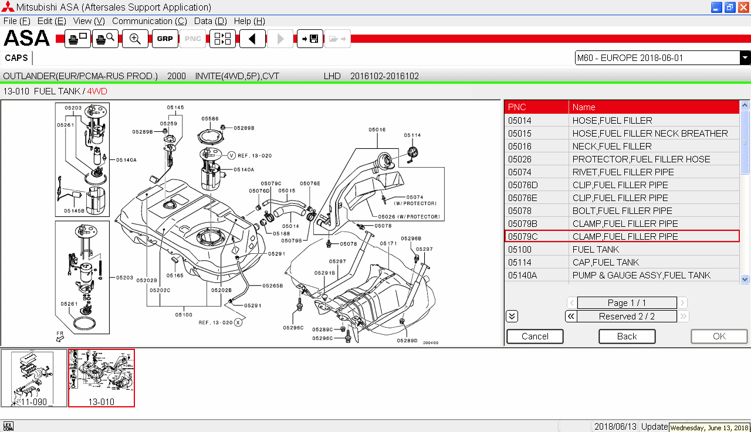Click the parts list scrollbar down arrow
The width and height of the screenshot is (751, 432).
(x=745, y=280)
